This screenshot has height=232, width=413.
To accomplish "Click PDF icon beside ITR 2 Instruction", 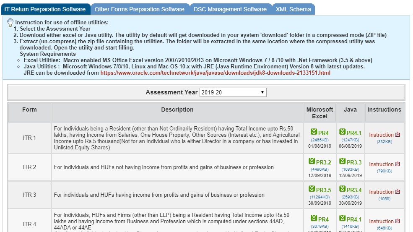I will pyautogui.click(x=398, y=164).
